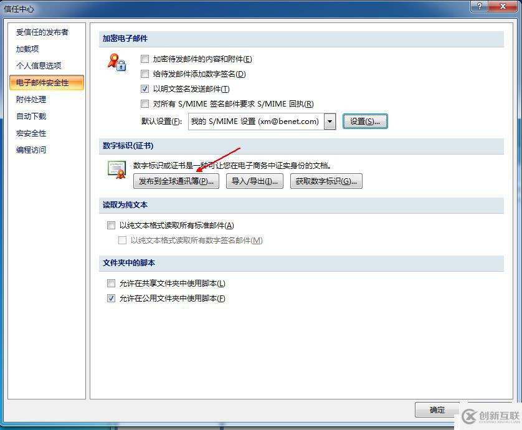Check 给待发邮件添加数字签名 option

145,73
